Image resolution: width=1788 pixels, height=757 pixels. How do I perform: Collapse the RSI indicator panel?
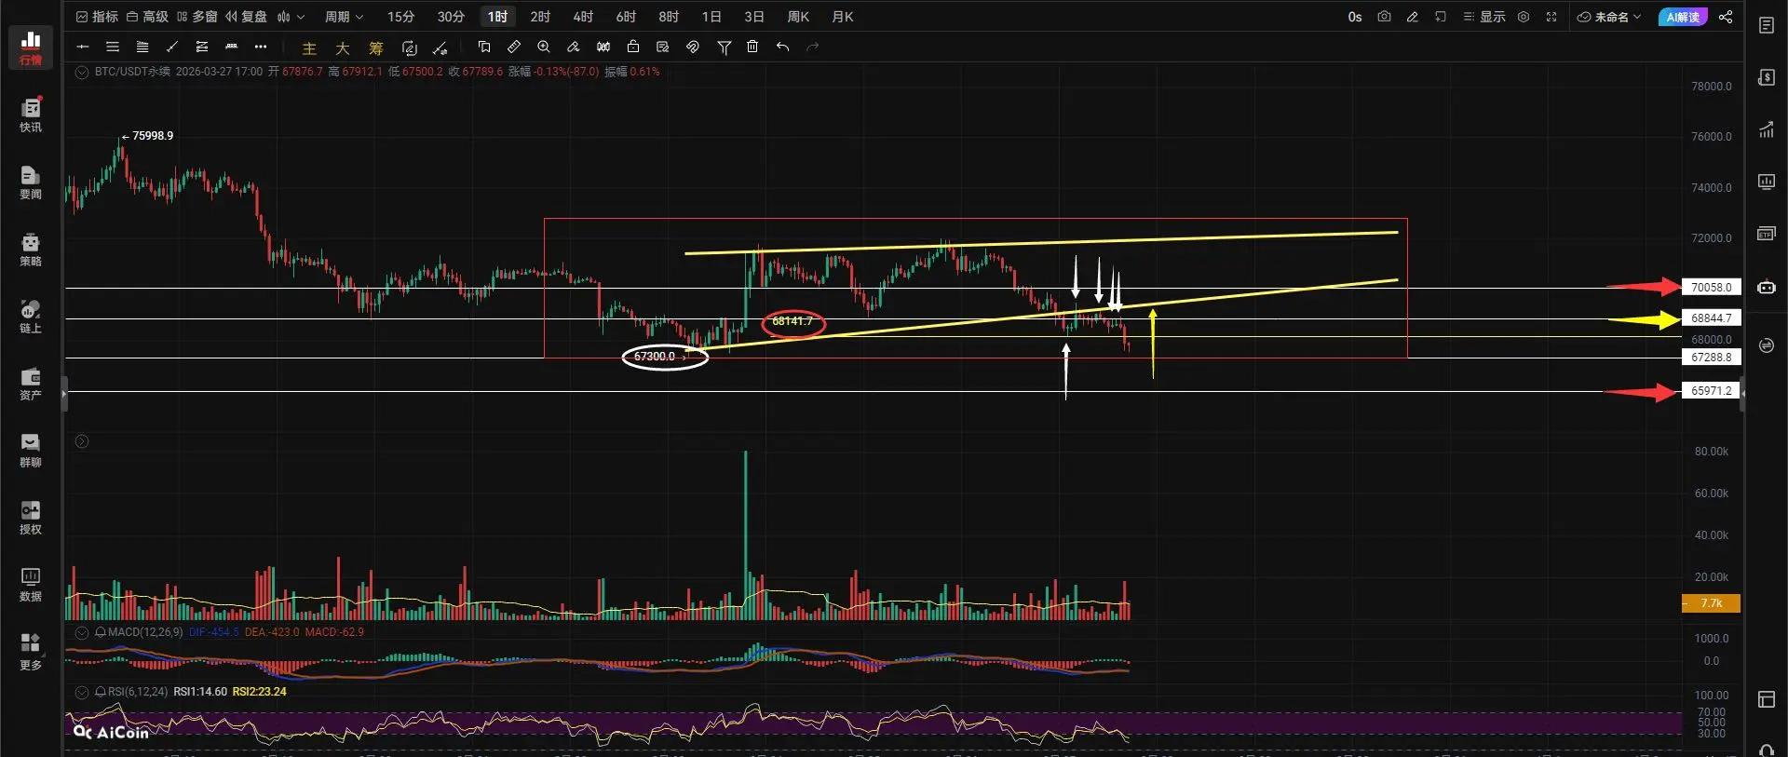(82, 692)
